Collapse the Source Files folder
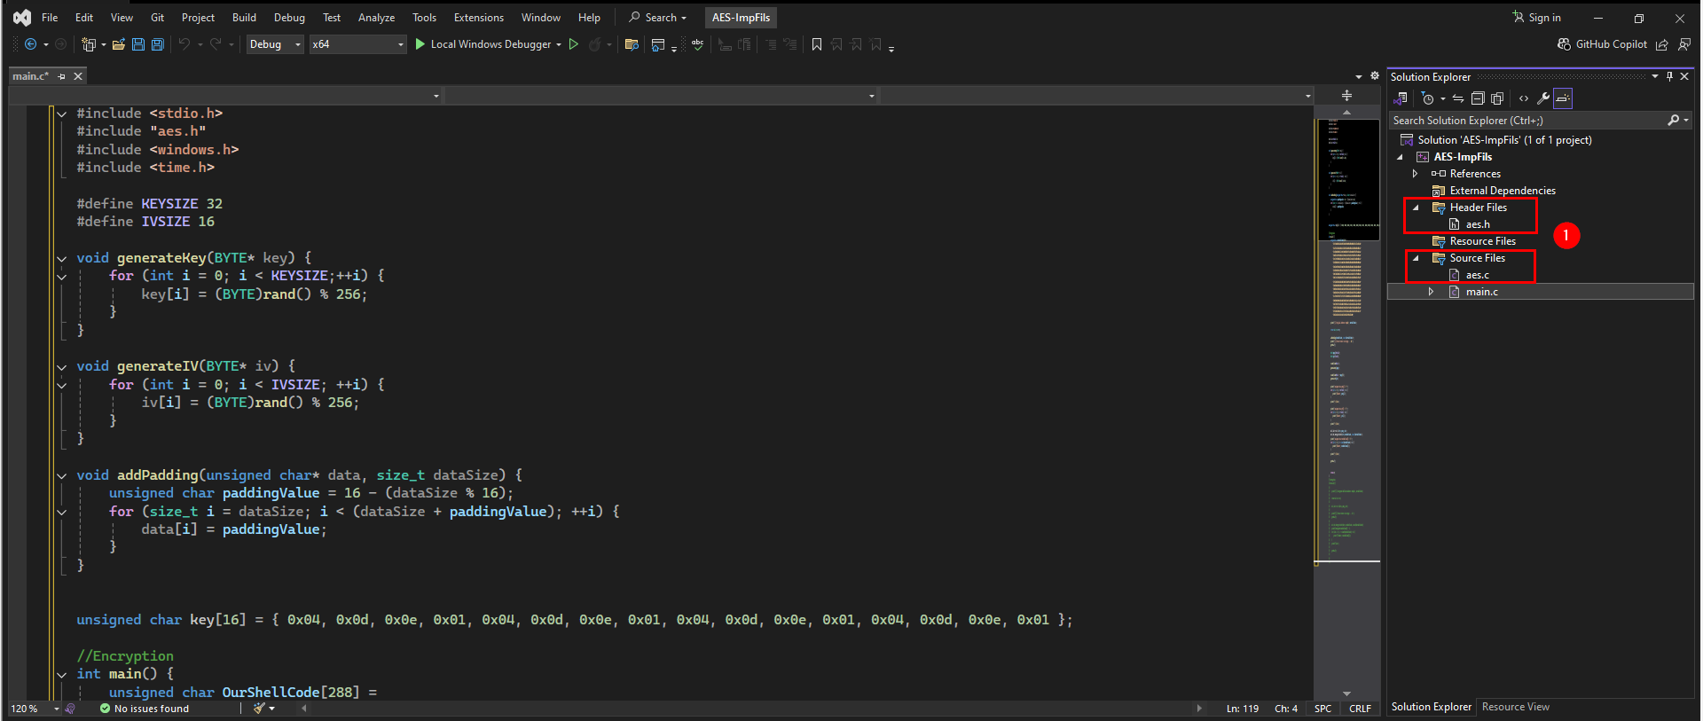Screen dimensions: 1703x721 1416,258
